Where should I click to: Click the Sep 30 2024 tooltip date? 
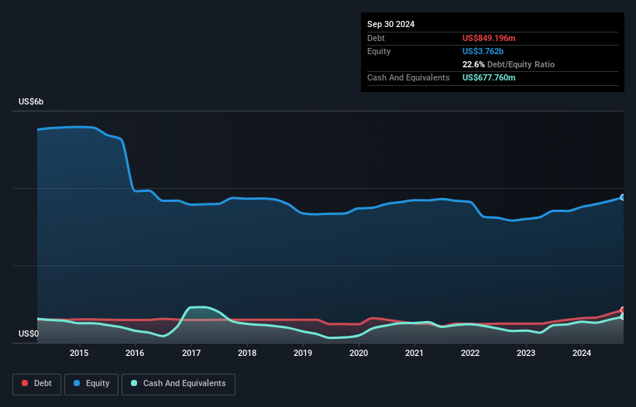tap(390, 24)
